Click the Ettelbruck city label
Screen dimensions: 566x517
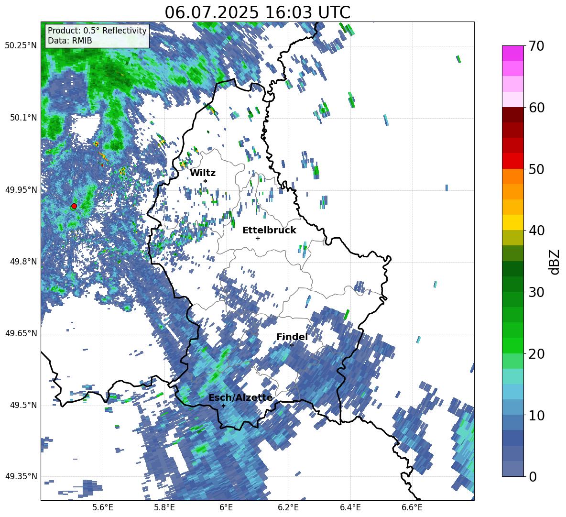coord(269,231)
